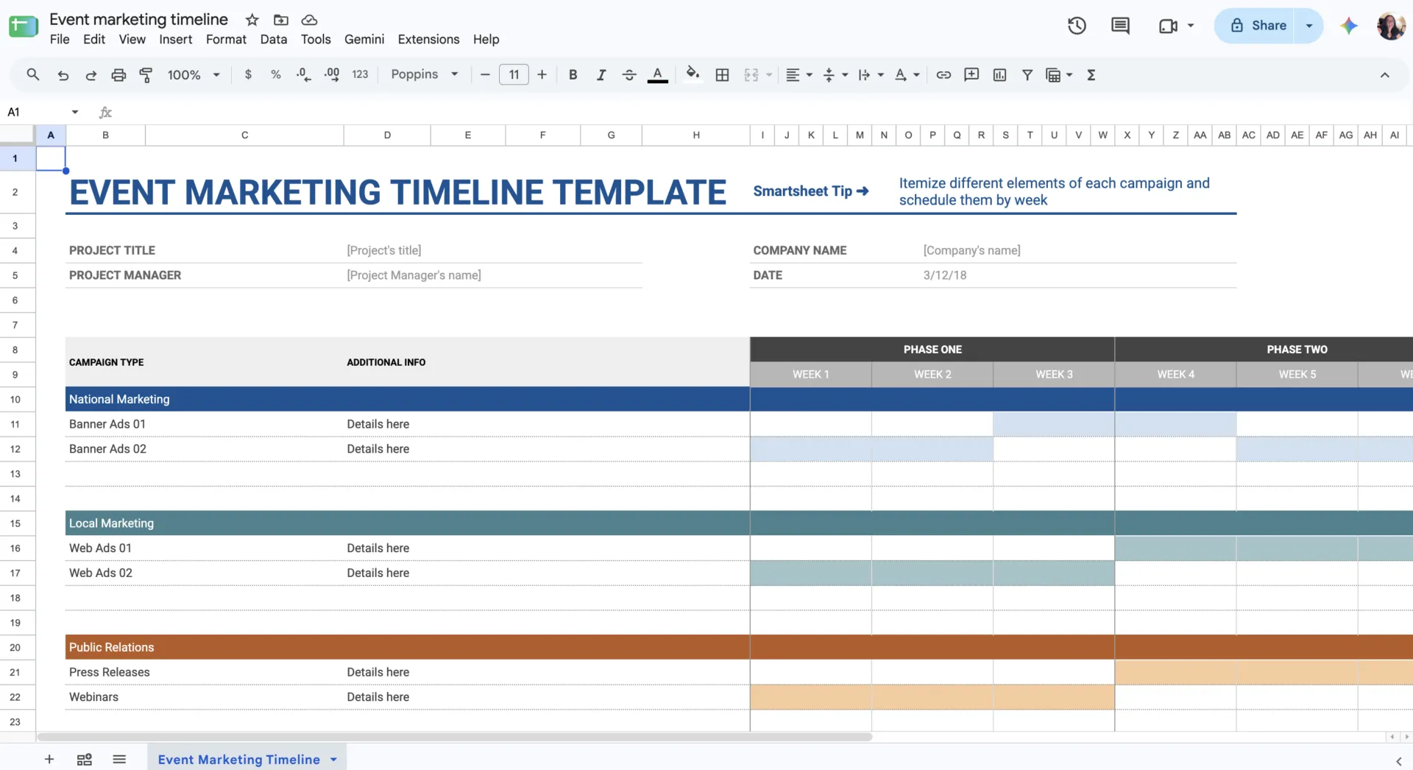Click the print icon
1413x770 pixels.
(x=118, y=74)
